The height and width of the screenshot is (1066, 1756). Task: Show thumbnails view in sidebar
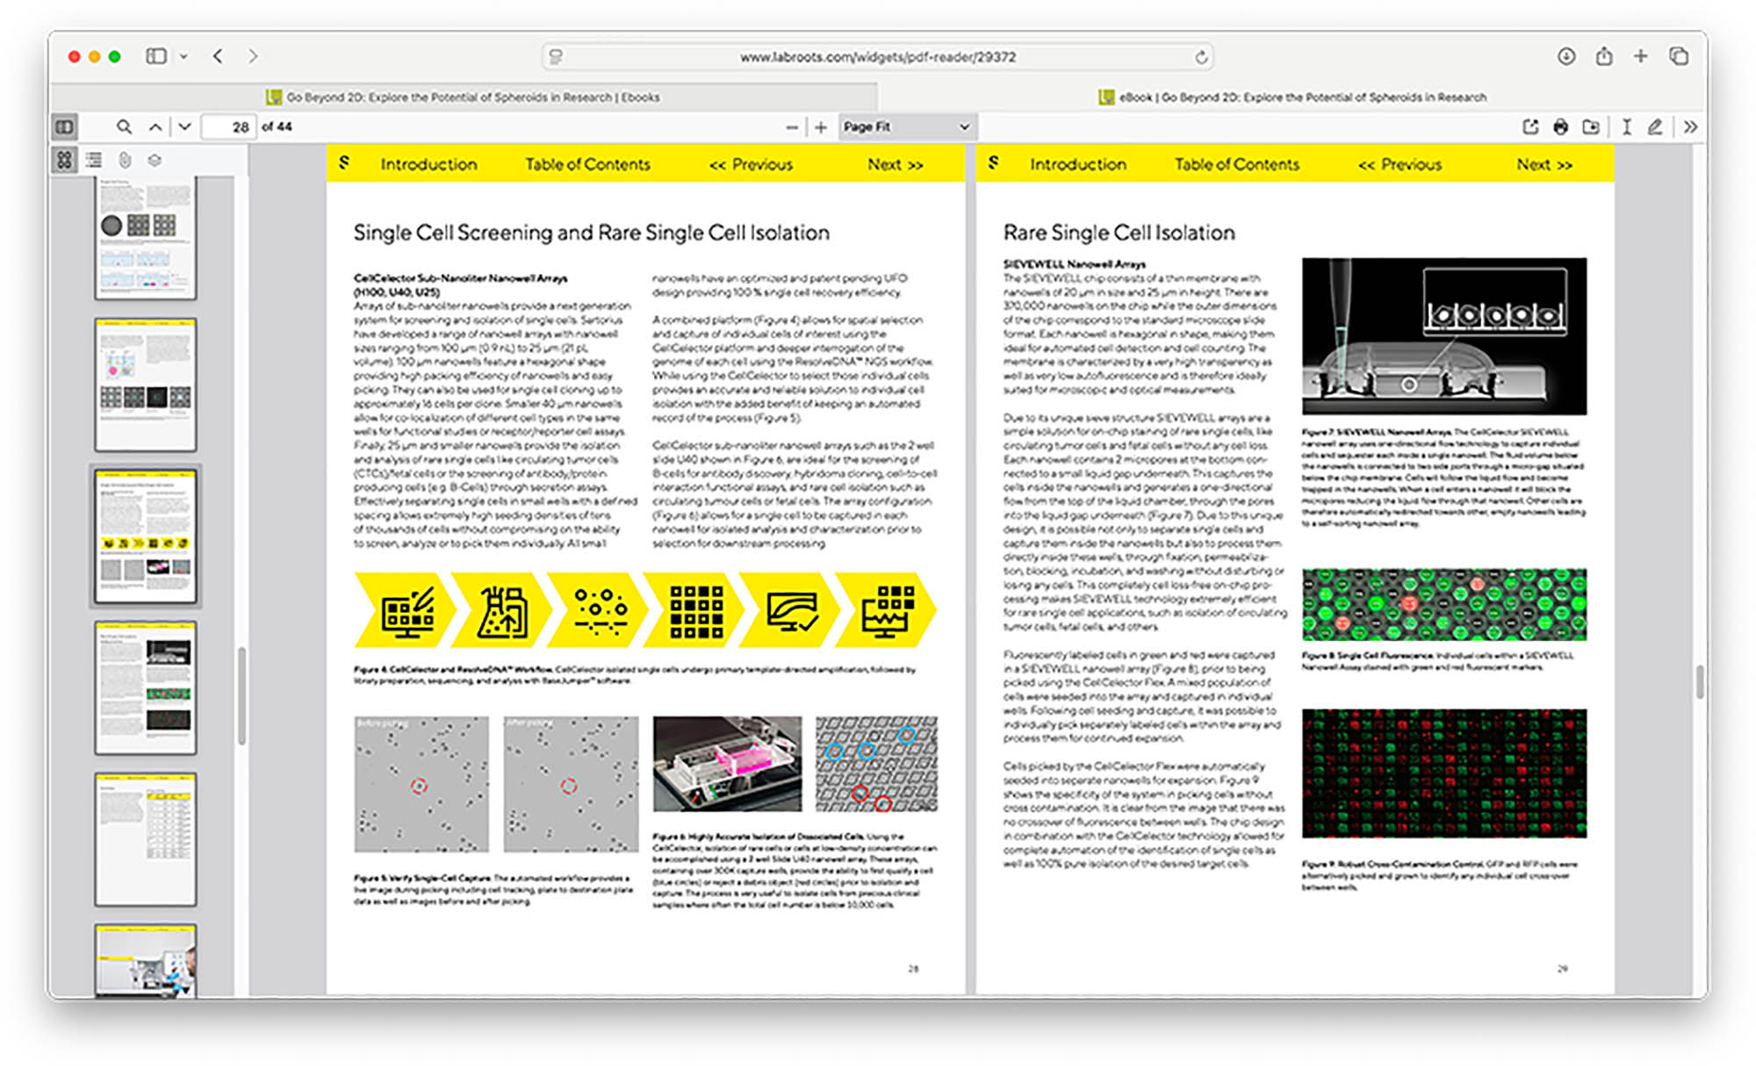65,160
